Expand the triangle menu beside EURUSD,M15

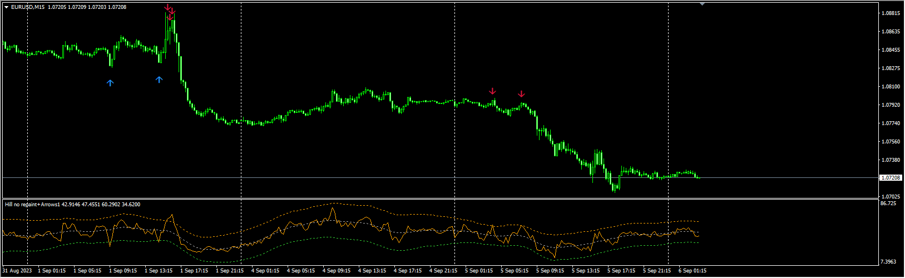tap(6, 7)
